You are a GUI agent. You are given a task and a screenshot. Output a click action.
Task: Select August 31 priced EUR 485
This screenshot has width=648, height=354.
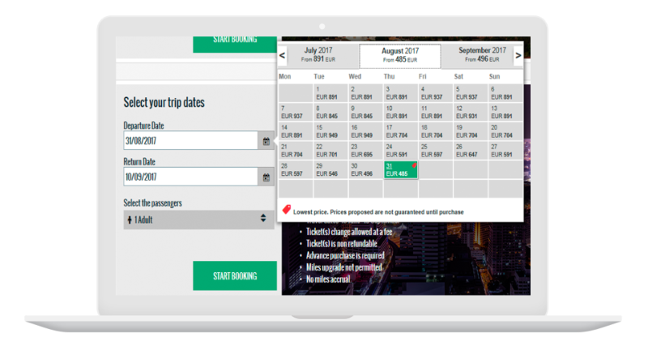[x=400, y=169]
